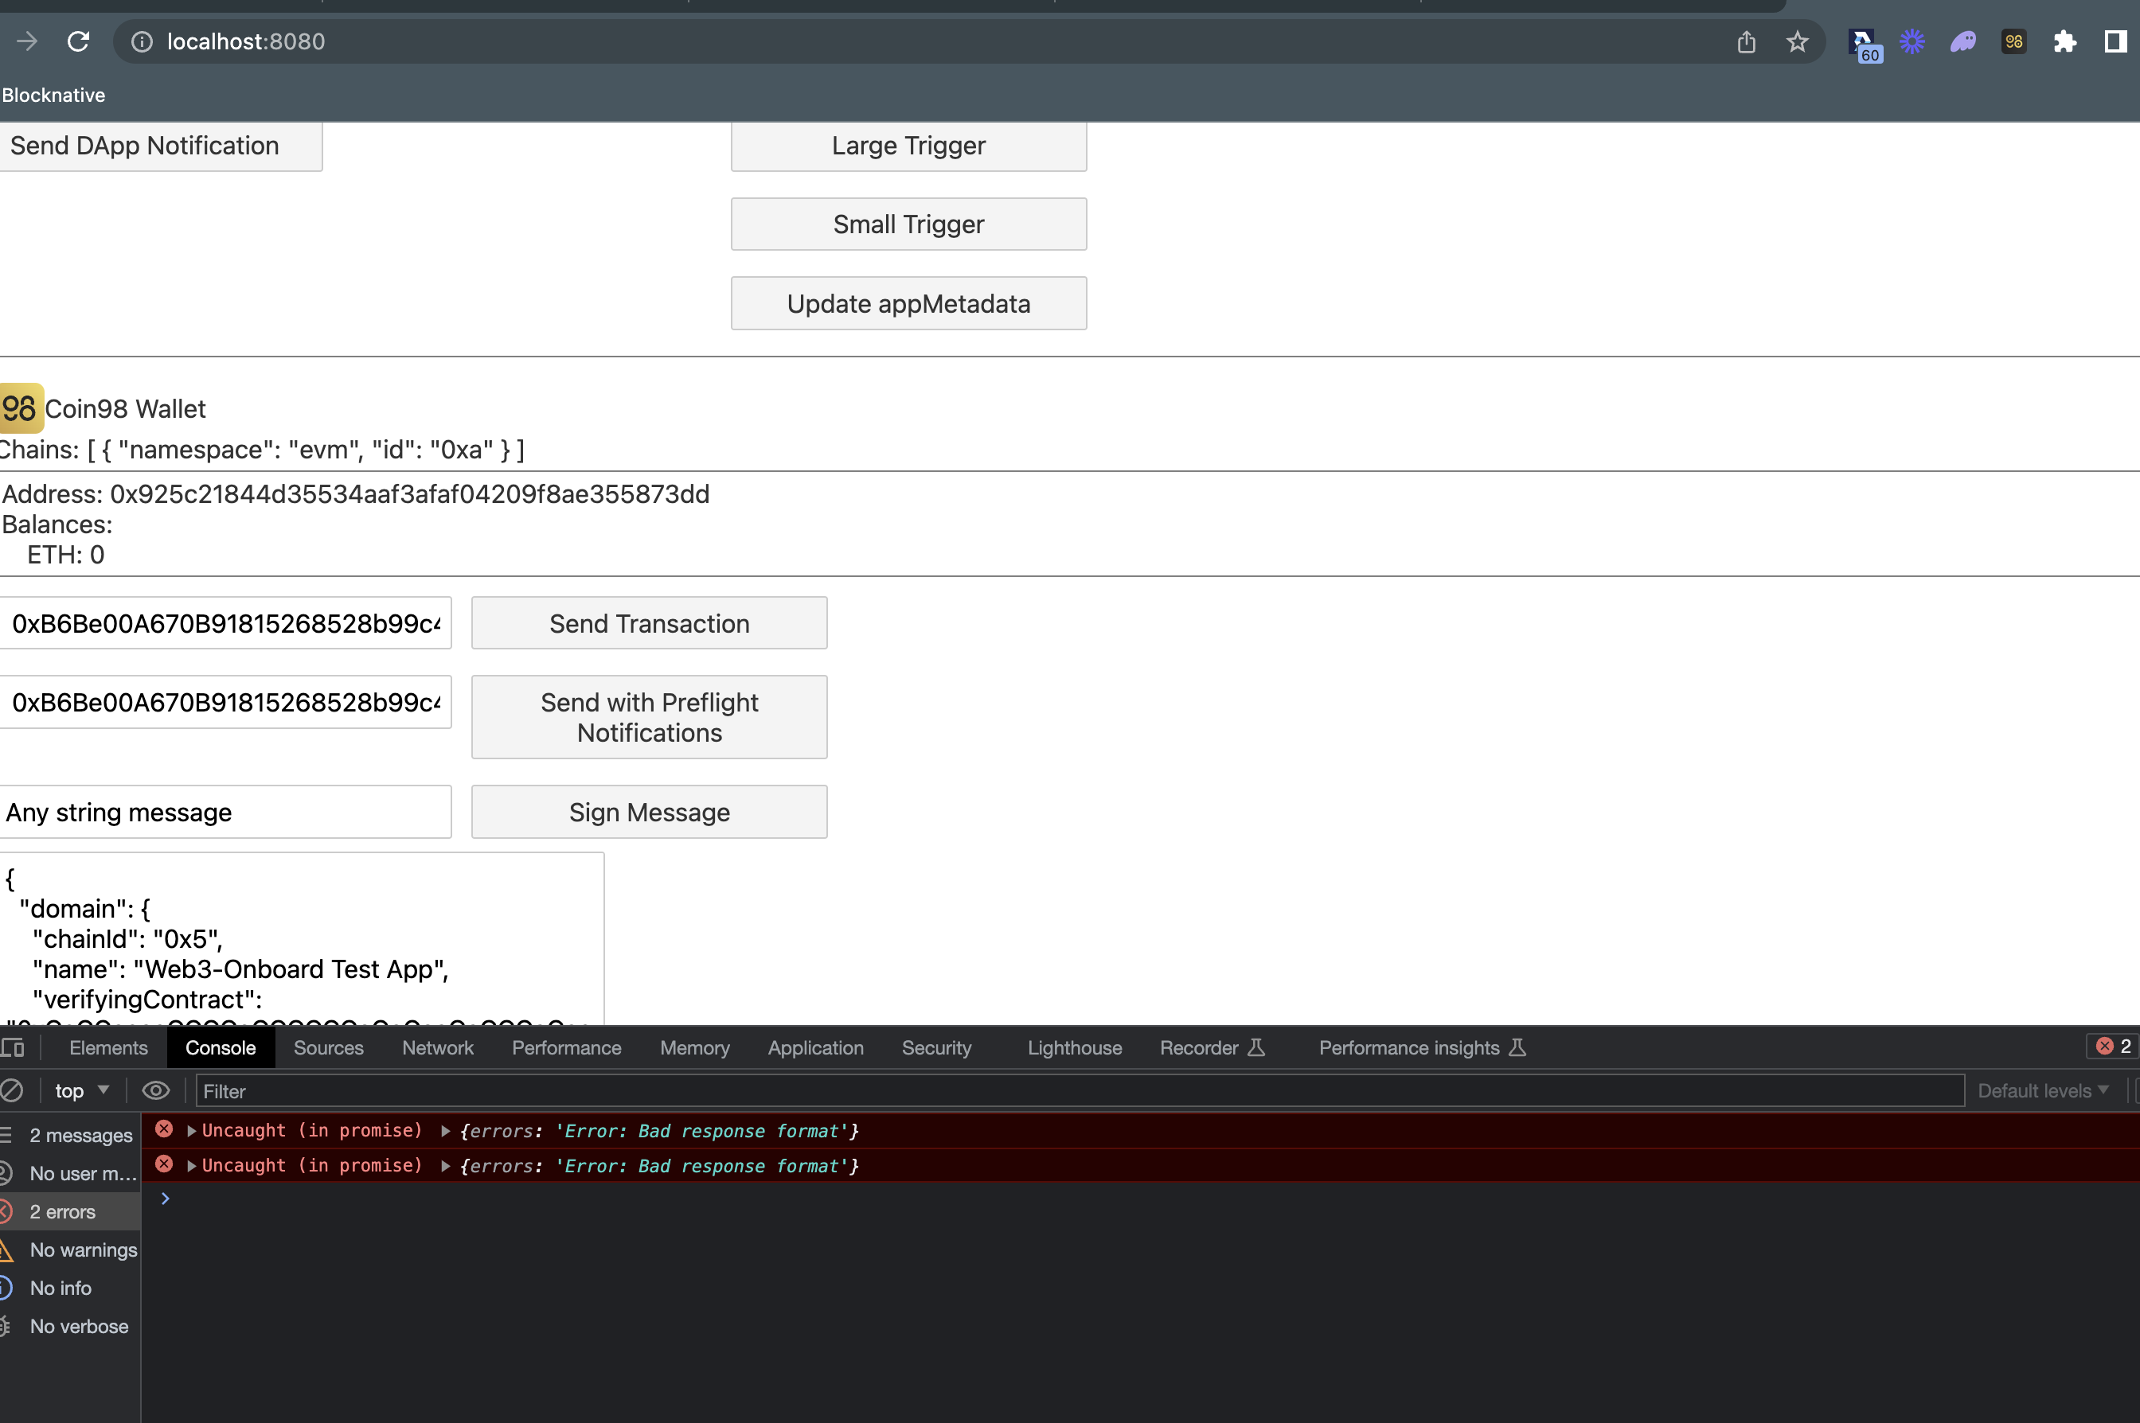Toggle the browser side panel icon

[2115, 41]
